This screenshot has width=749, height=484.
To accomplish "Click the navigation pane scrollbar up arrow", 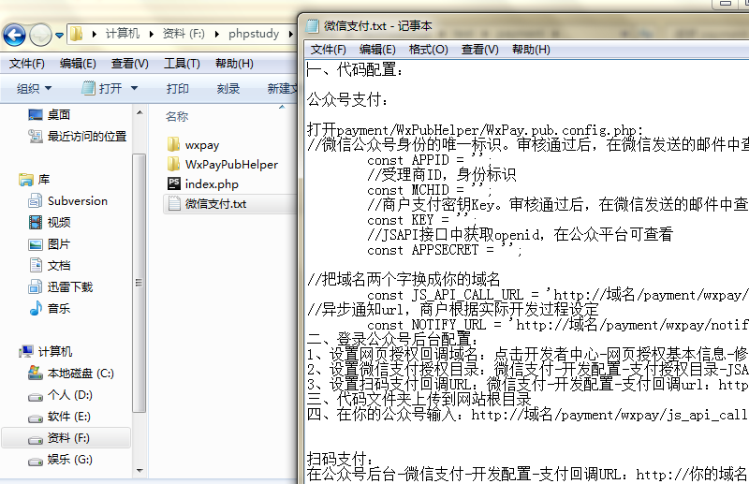I will [140, 112].
